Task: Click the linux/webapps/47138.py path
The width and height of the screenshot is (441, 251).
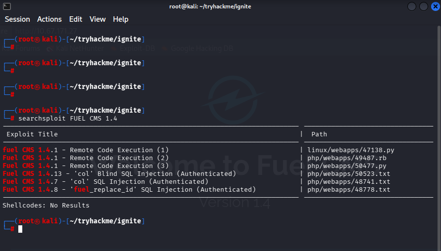Action: click(351, 150)
